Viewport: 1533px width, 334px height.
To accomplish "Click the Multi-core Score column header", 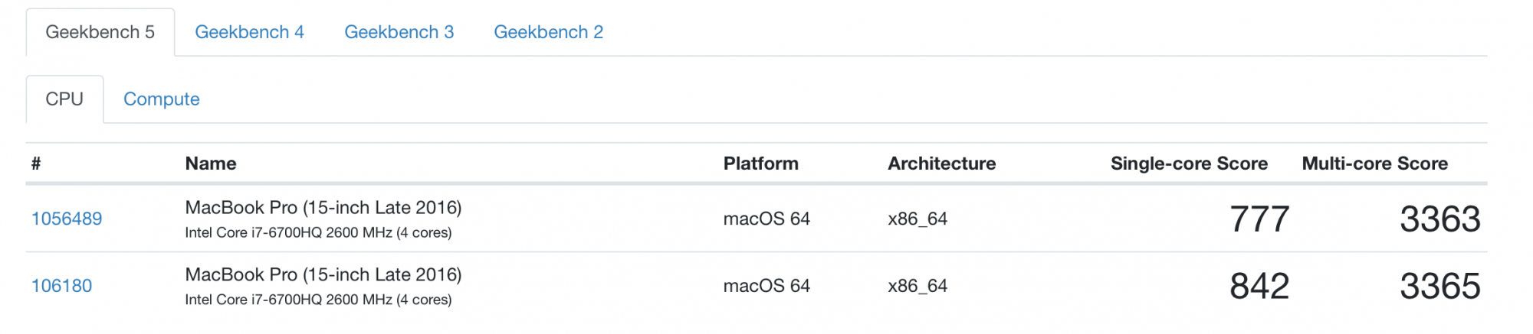I will [x=1375, y=164].
